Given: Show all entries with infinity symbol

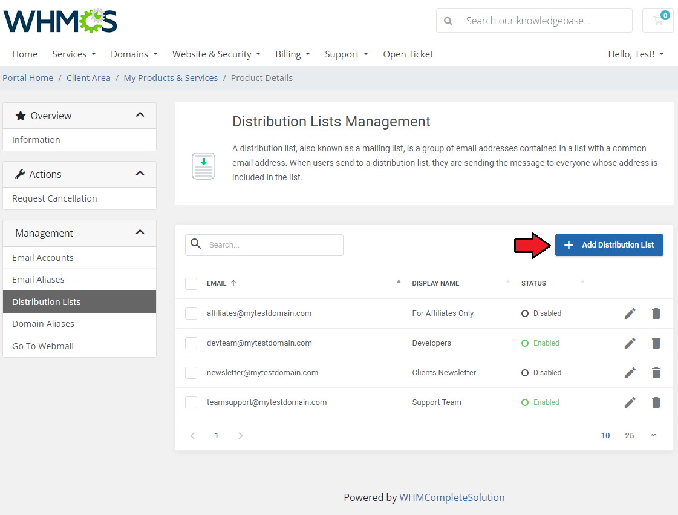Looking at the screenshot, I should click(x=654, y=435).
